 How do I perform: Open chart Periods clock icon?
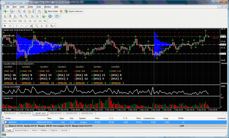(50, 16)
